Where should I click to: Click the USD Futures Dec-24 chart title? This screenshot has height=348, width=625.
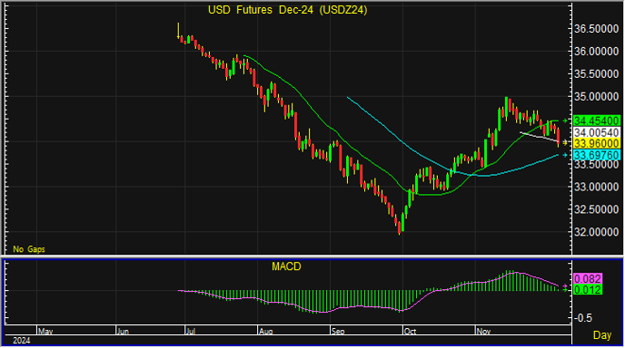(x=287, y=10)
